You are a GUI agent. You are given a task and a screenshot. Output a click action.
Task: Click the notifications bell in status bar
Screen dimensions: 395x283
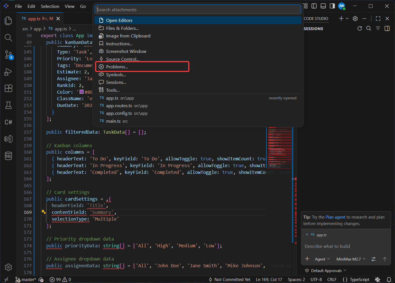(x=389, y=280)
